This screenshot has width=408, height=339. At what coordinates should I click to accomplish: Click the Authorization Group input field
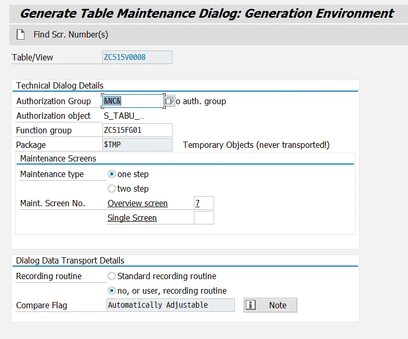click(134, 101)
